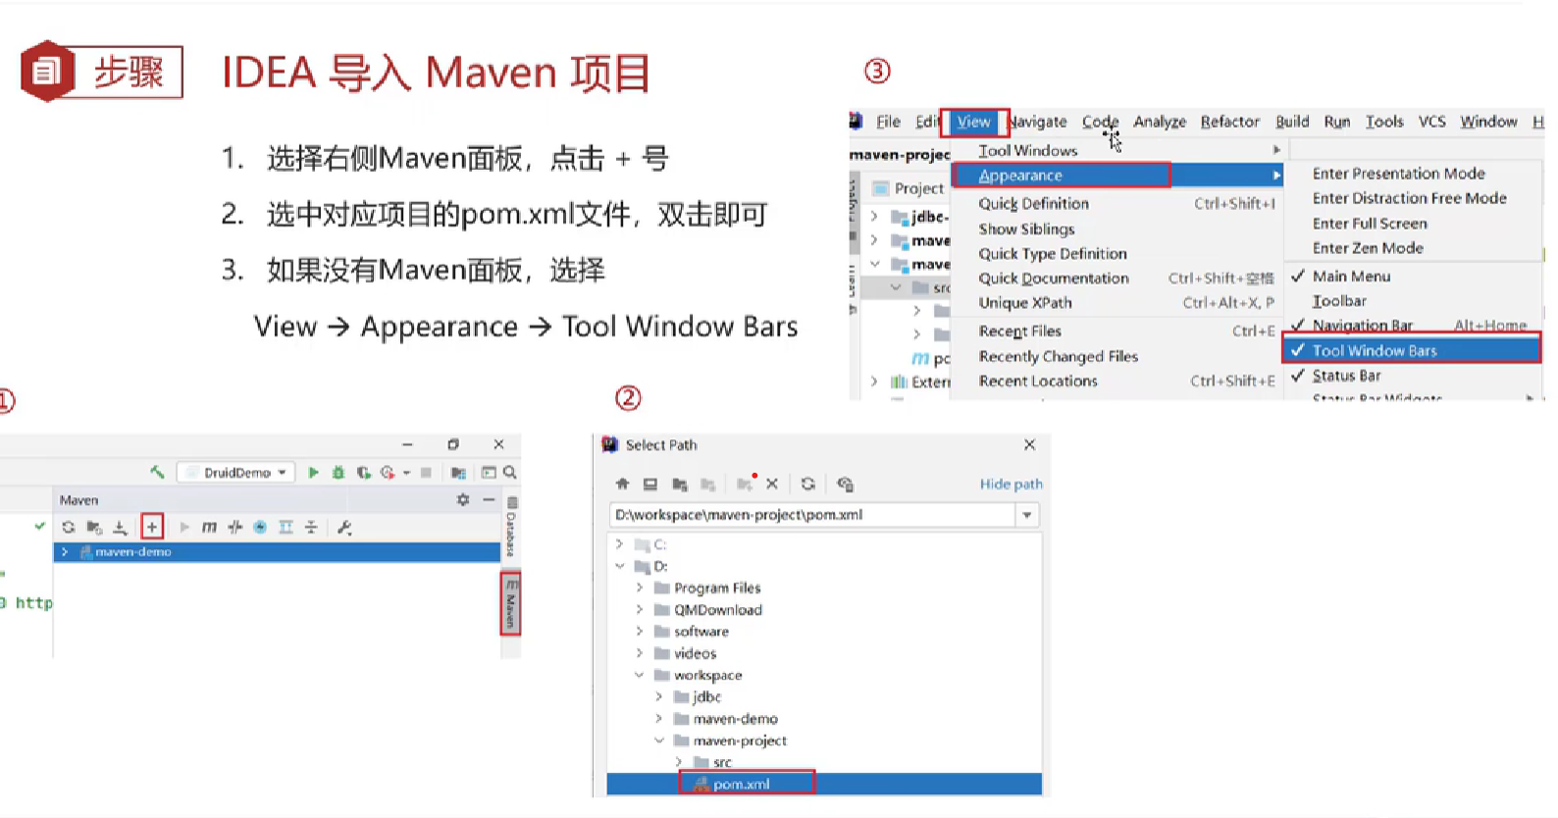Image resolution: width=1558 pixels, height=818 pixels.
Task: Collapse the D: drive node
Action: tap(619, 566)
